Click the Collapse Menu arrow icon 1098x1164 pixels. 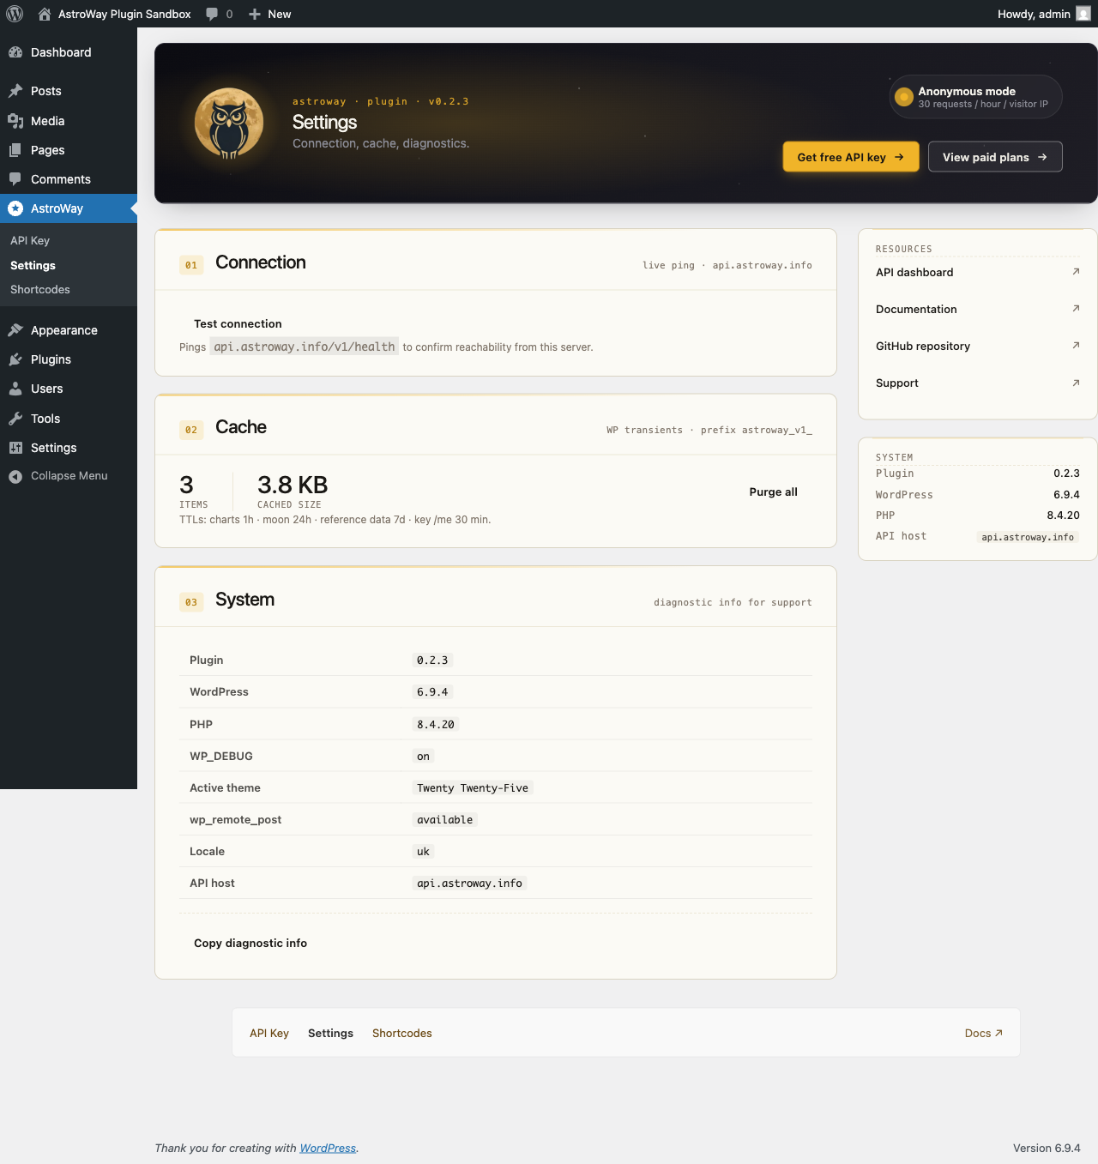click(x=15, y=476)
